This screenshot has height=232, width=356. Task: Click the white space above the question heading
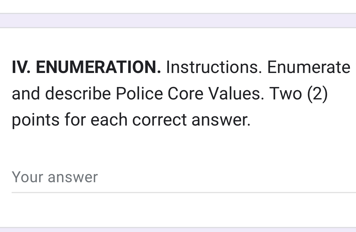(178, 45)
